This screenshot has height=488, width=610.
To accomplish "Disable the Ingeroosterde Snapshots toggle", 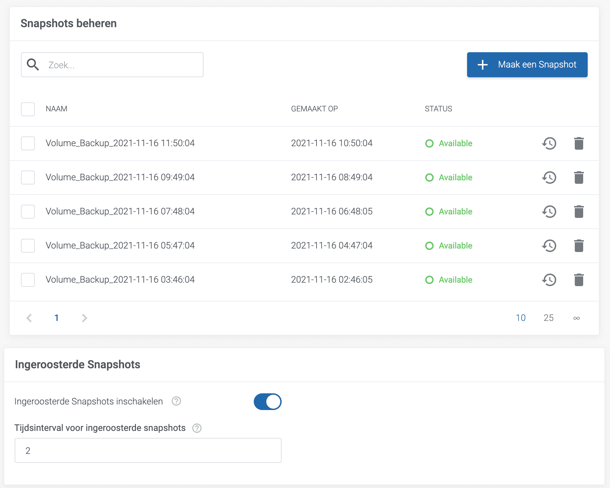I will coord(267,402).
